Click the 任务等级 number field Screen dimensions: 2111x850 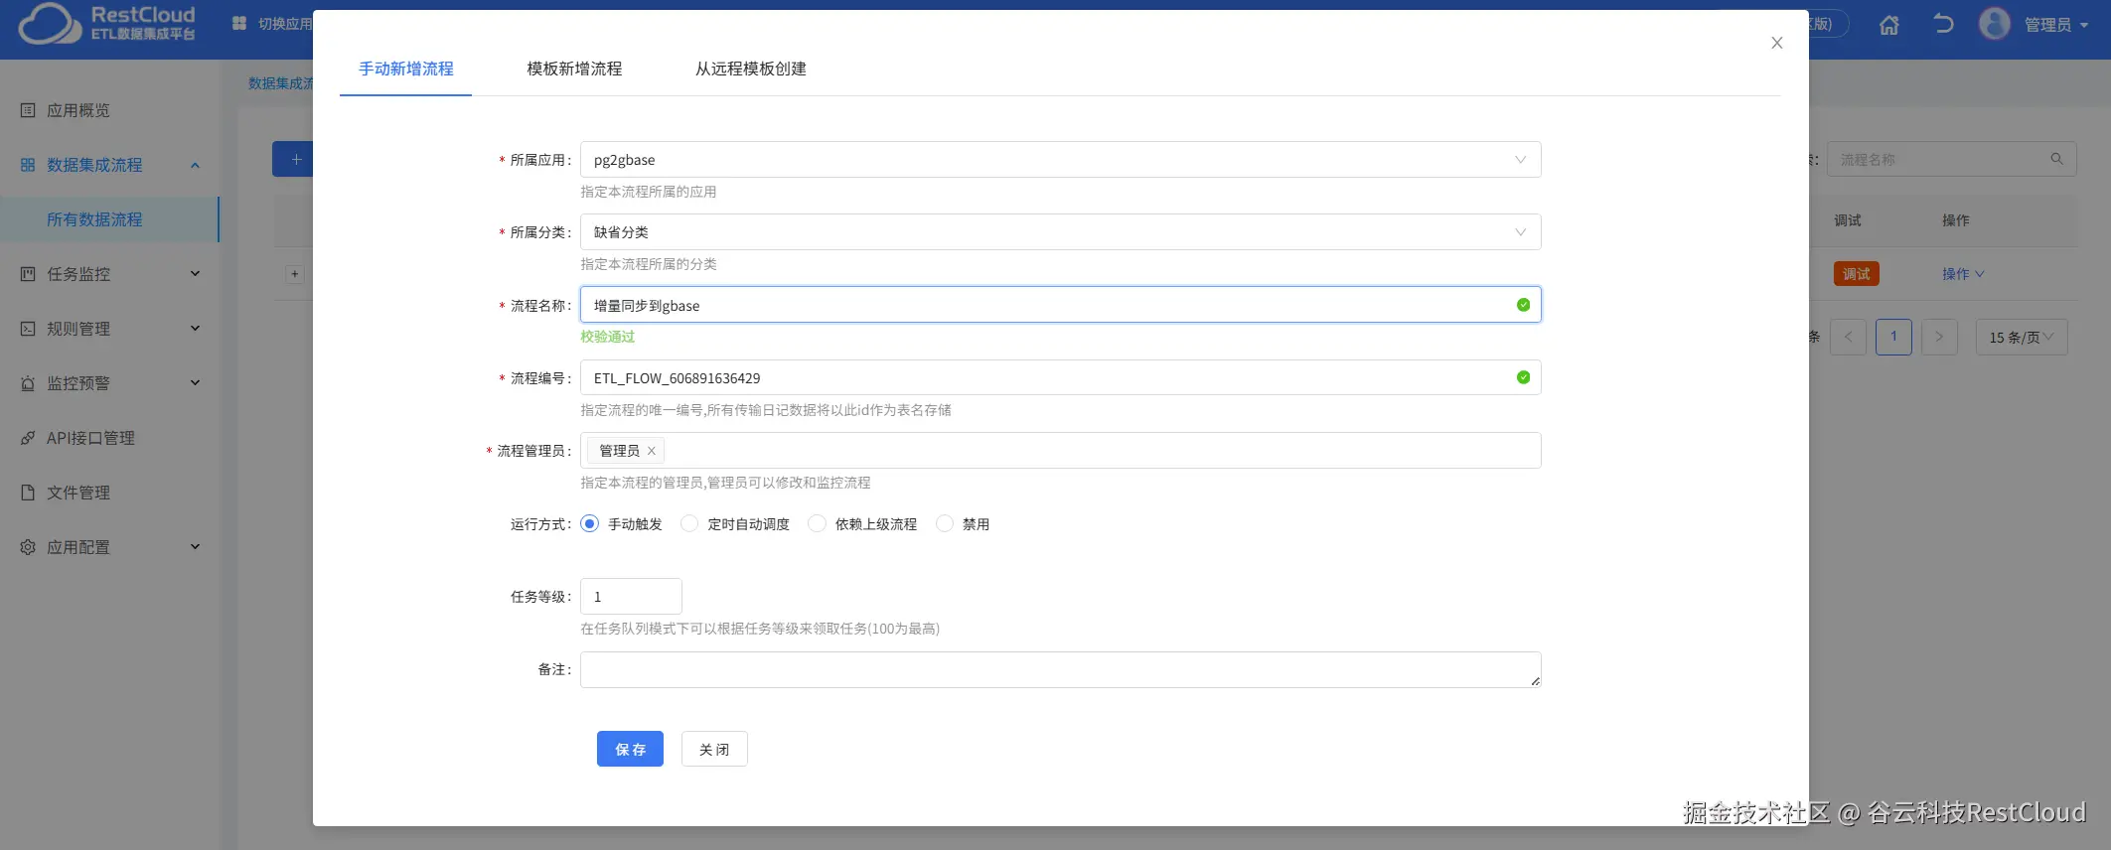point(631,597)
